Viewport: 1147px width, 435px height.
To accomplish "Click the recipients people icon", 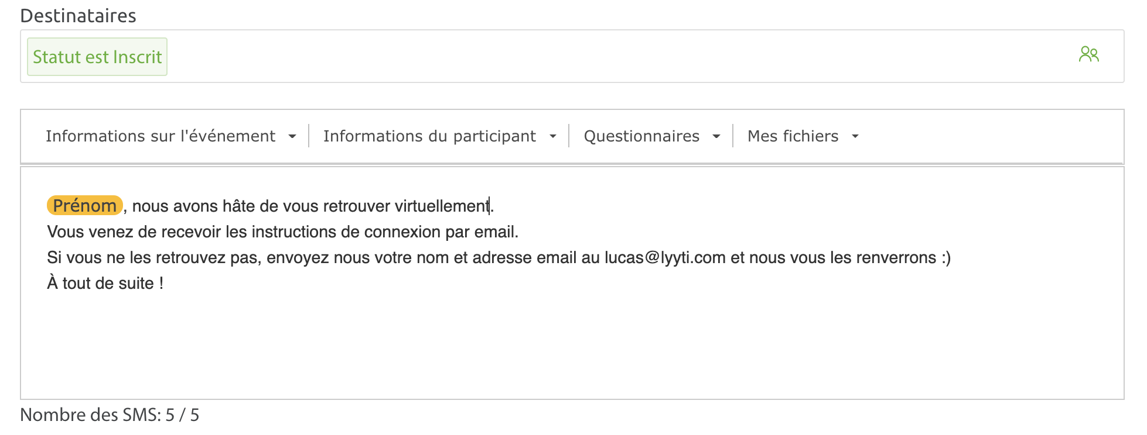I will (1088, 55).
